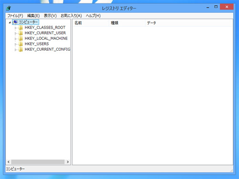Screen dimensions: 239x179
Task: Open the 編集(E) menu
Action: [x=33, y=16]
